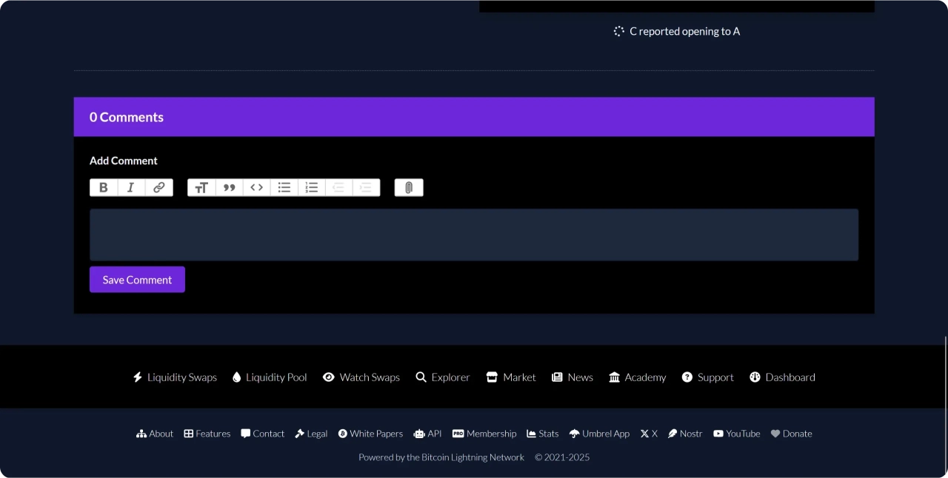Open the White Papers footer link
Screen dimensions: 948x478
coord(370,434)
